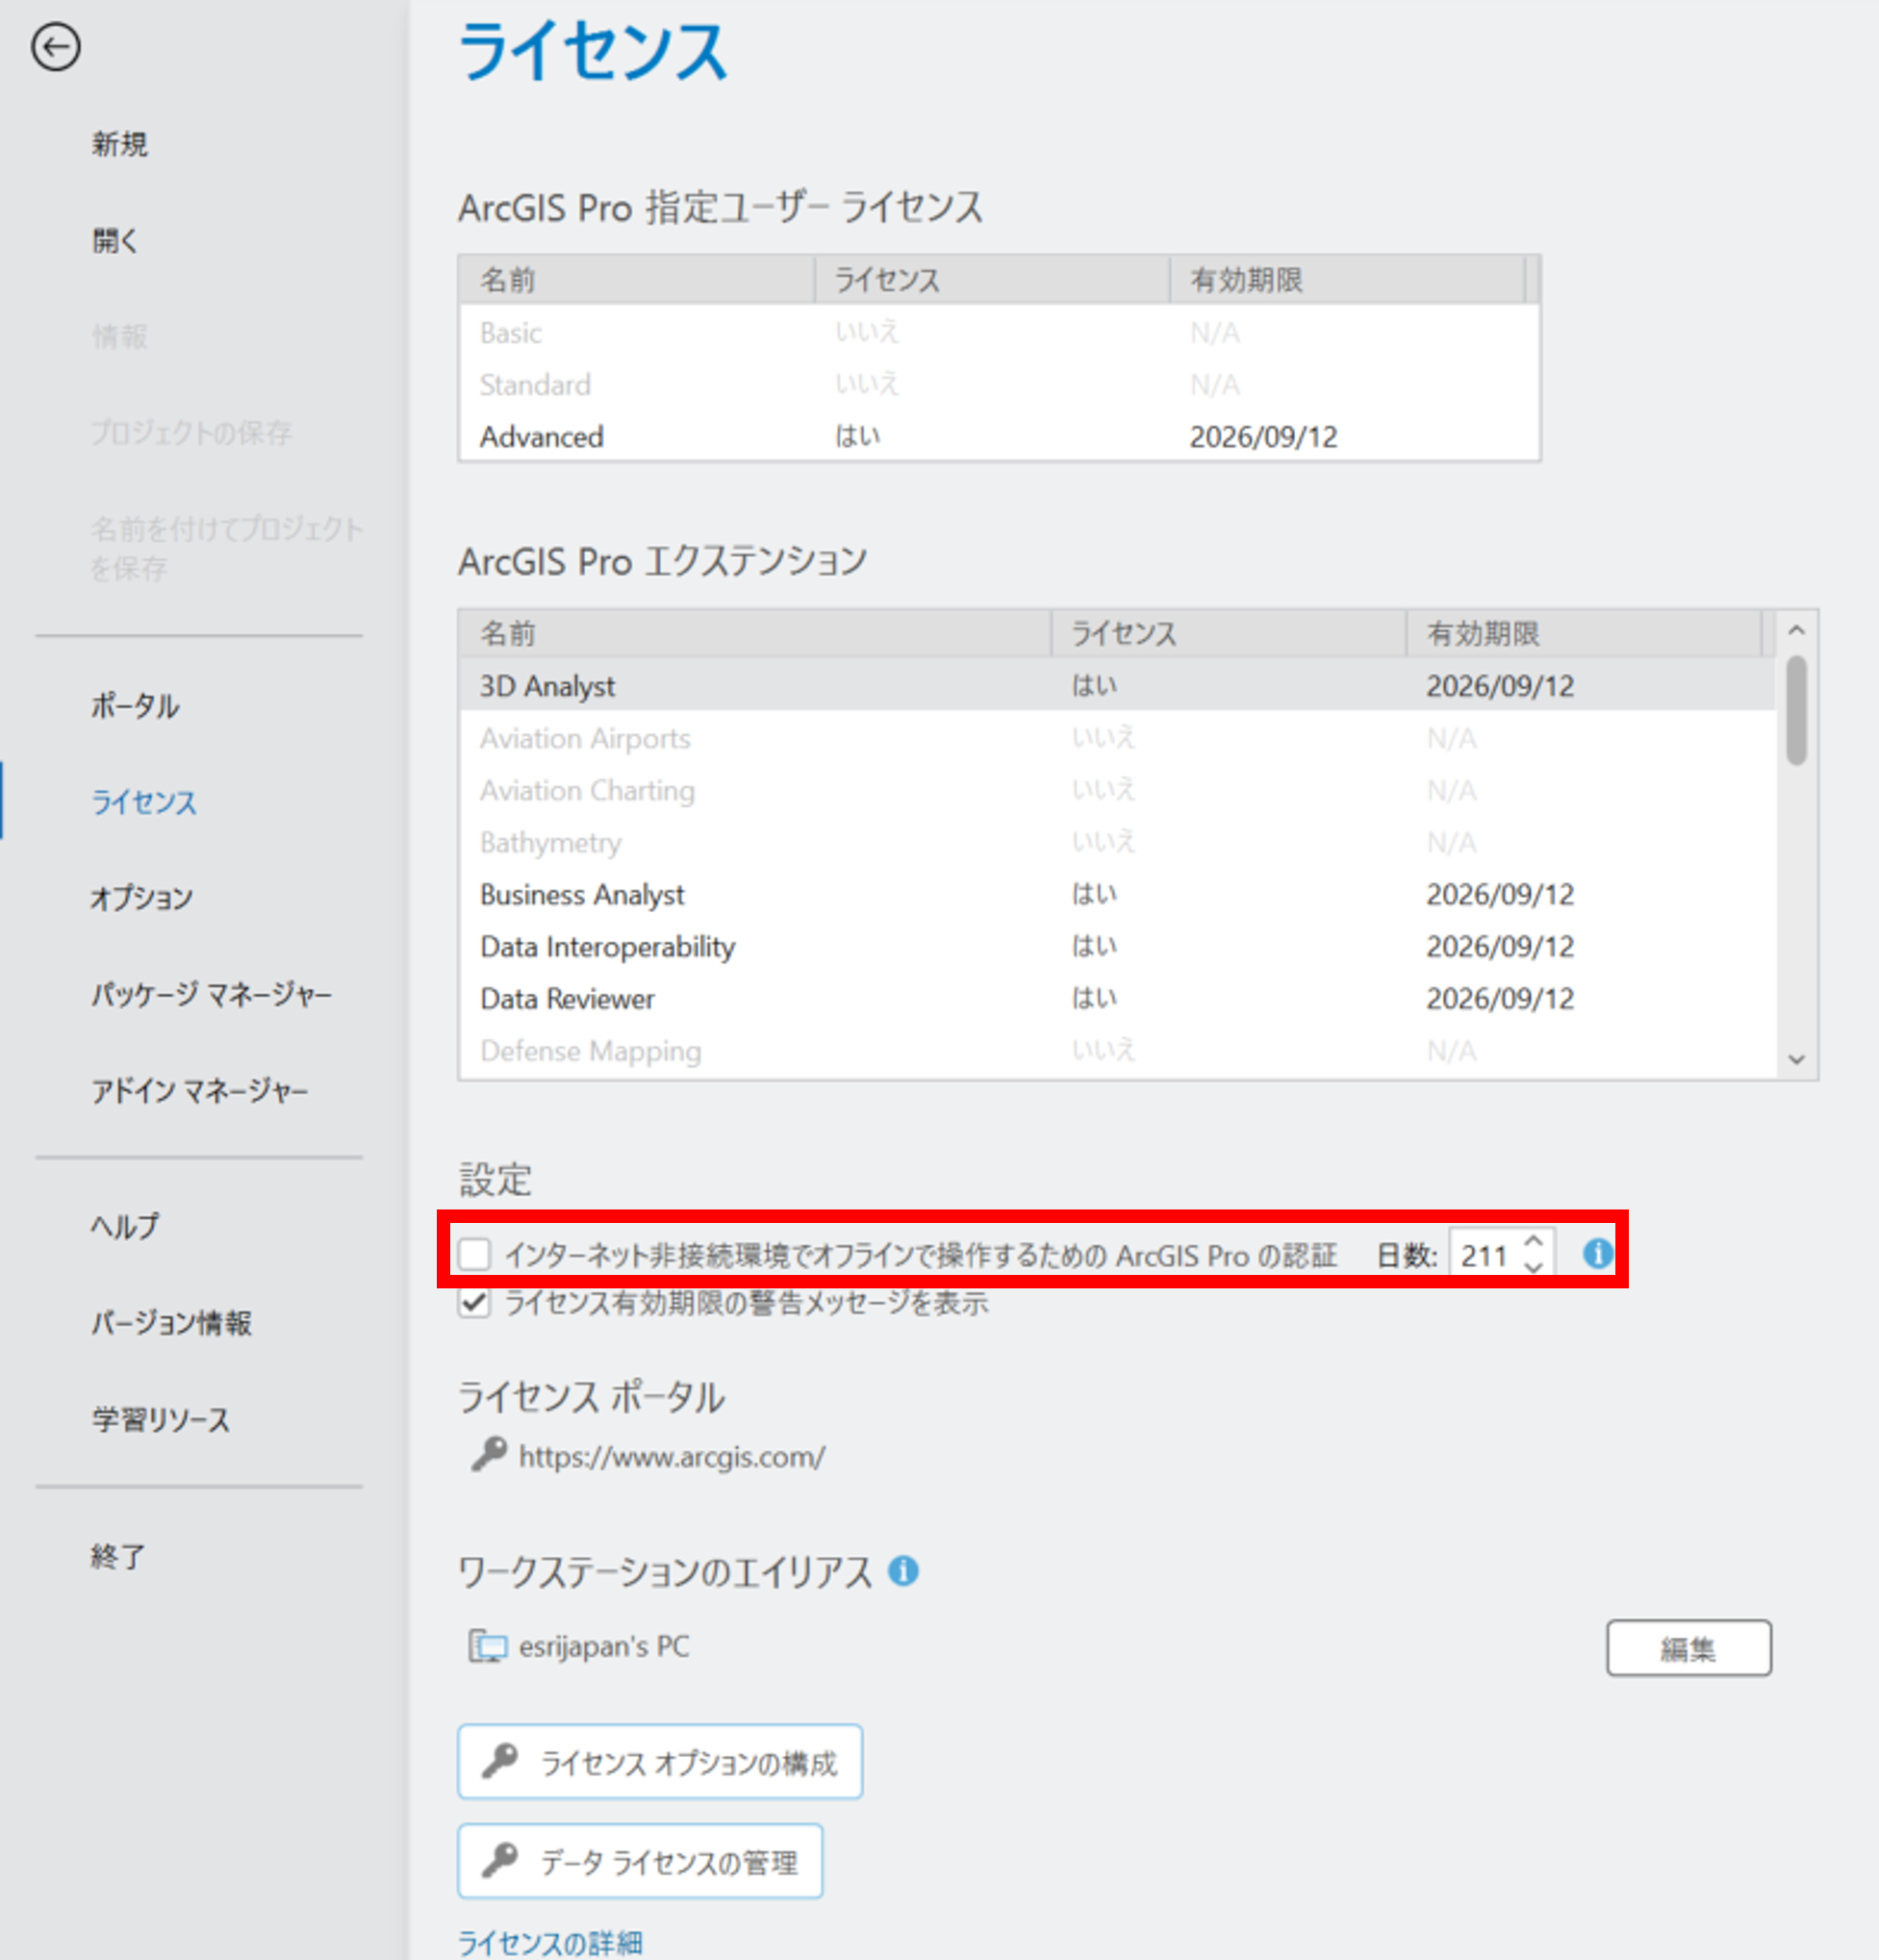Decrease the 日数 value with down arrow
The image size is (1879, 1960).
(1534, 1267)
